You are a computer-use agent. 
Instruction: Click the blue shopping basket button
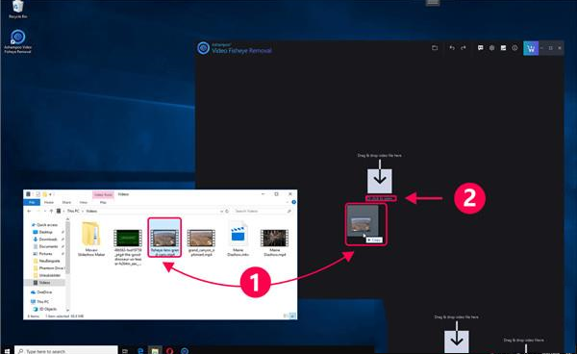point(531,48)
